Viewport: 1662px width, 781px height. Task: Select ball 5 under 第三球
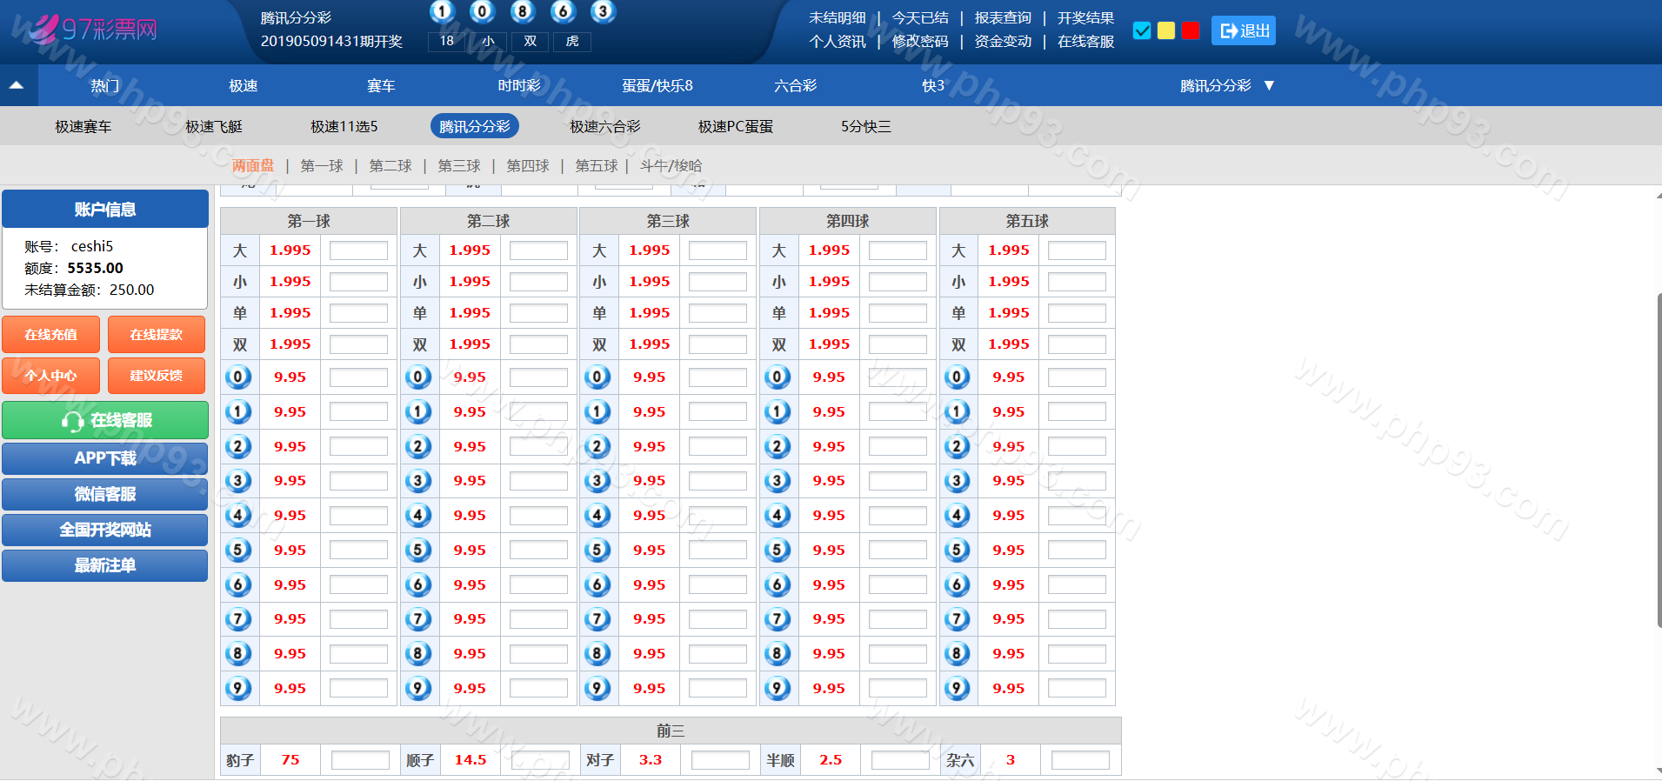(597, 550)
